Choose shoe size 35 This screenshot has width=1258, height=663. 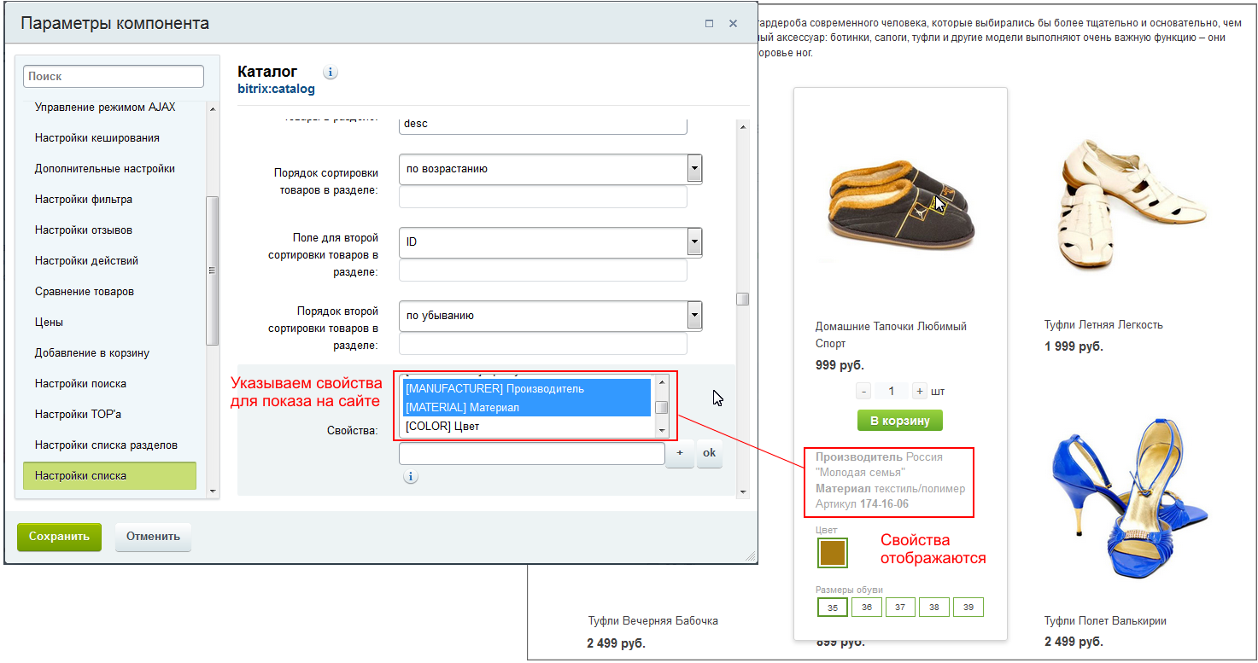coord(833,607)
